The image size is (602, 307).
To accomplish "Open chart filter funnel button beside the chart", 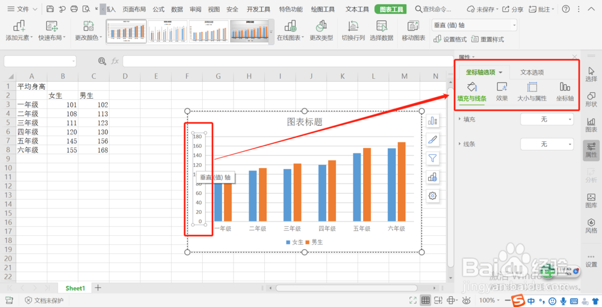I will [433, 158].
